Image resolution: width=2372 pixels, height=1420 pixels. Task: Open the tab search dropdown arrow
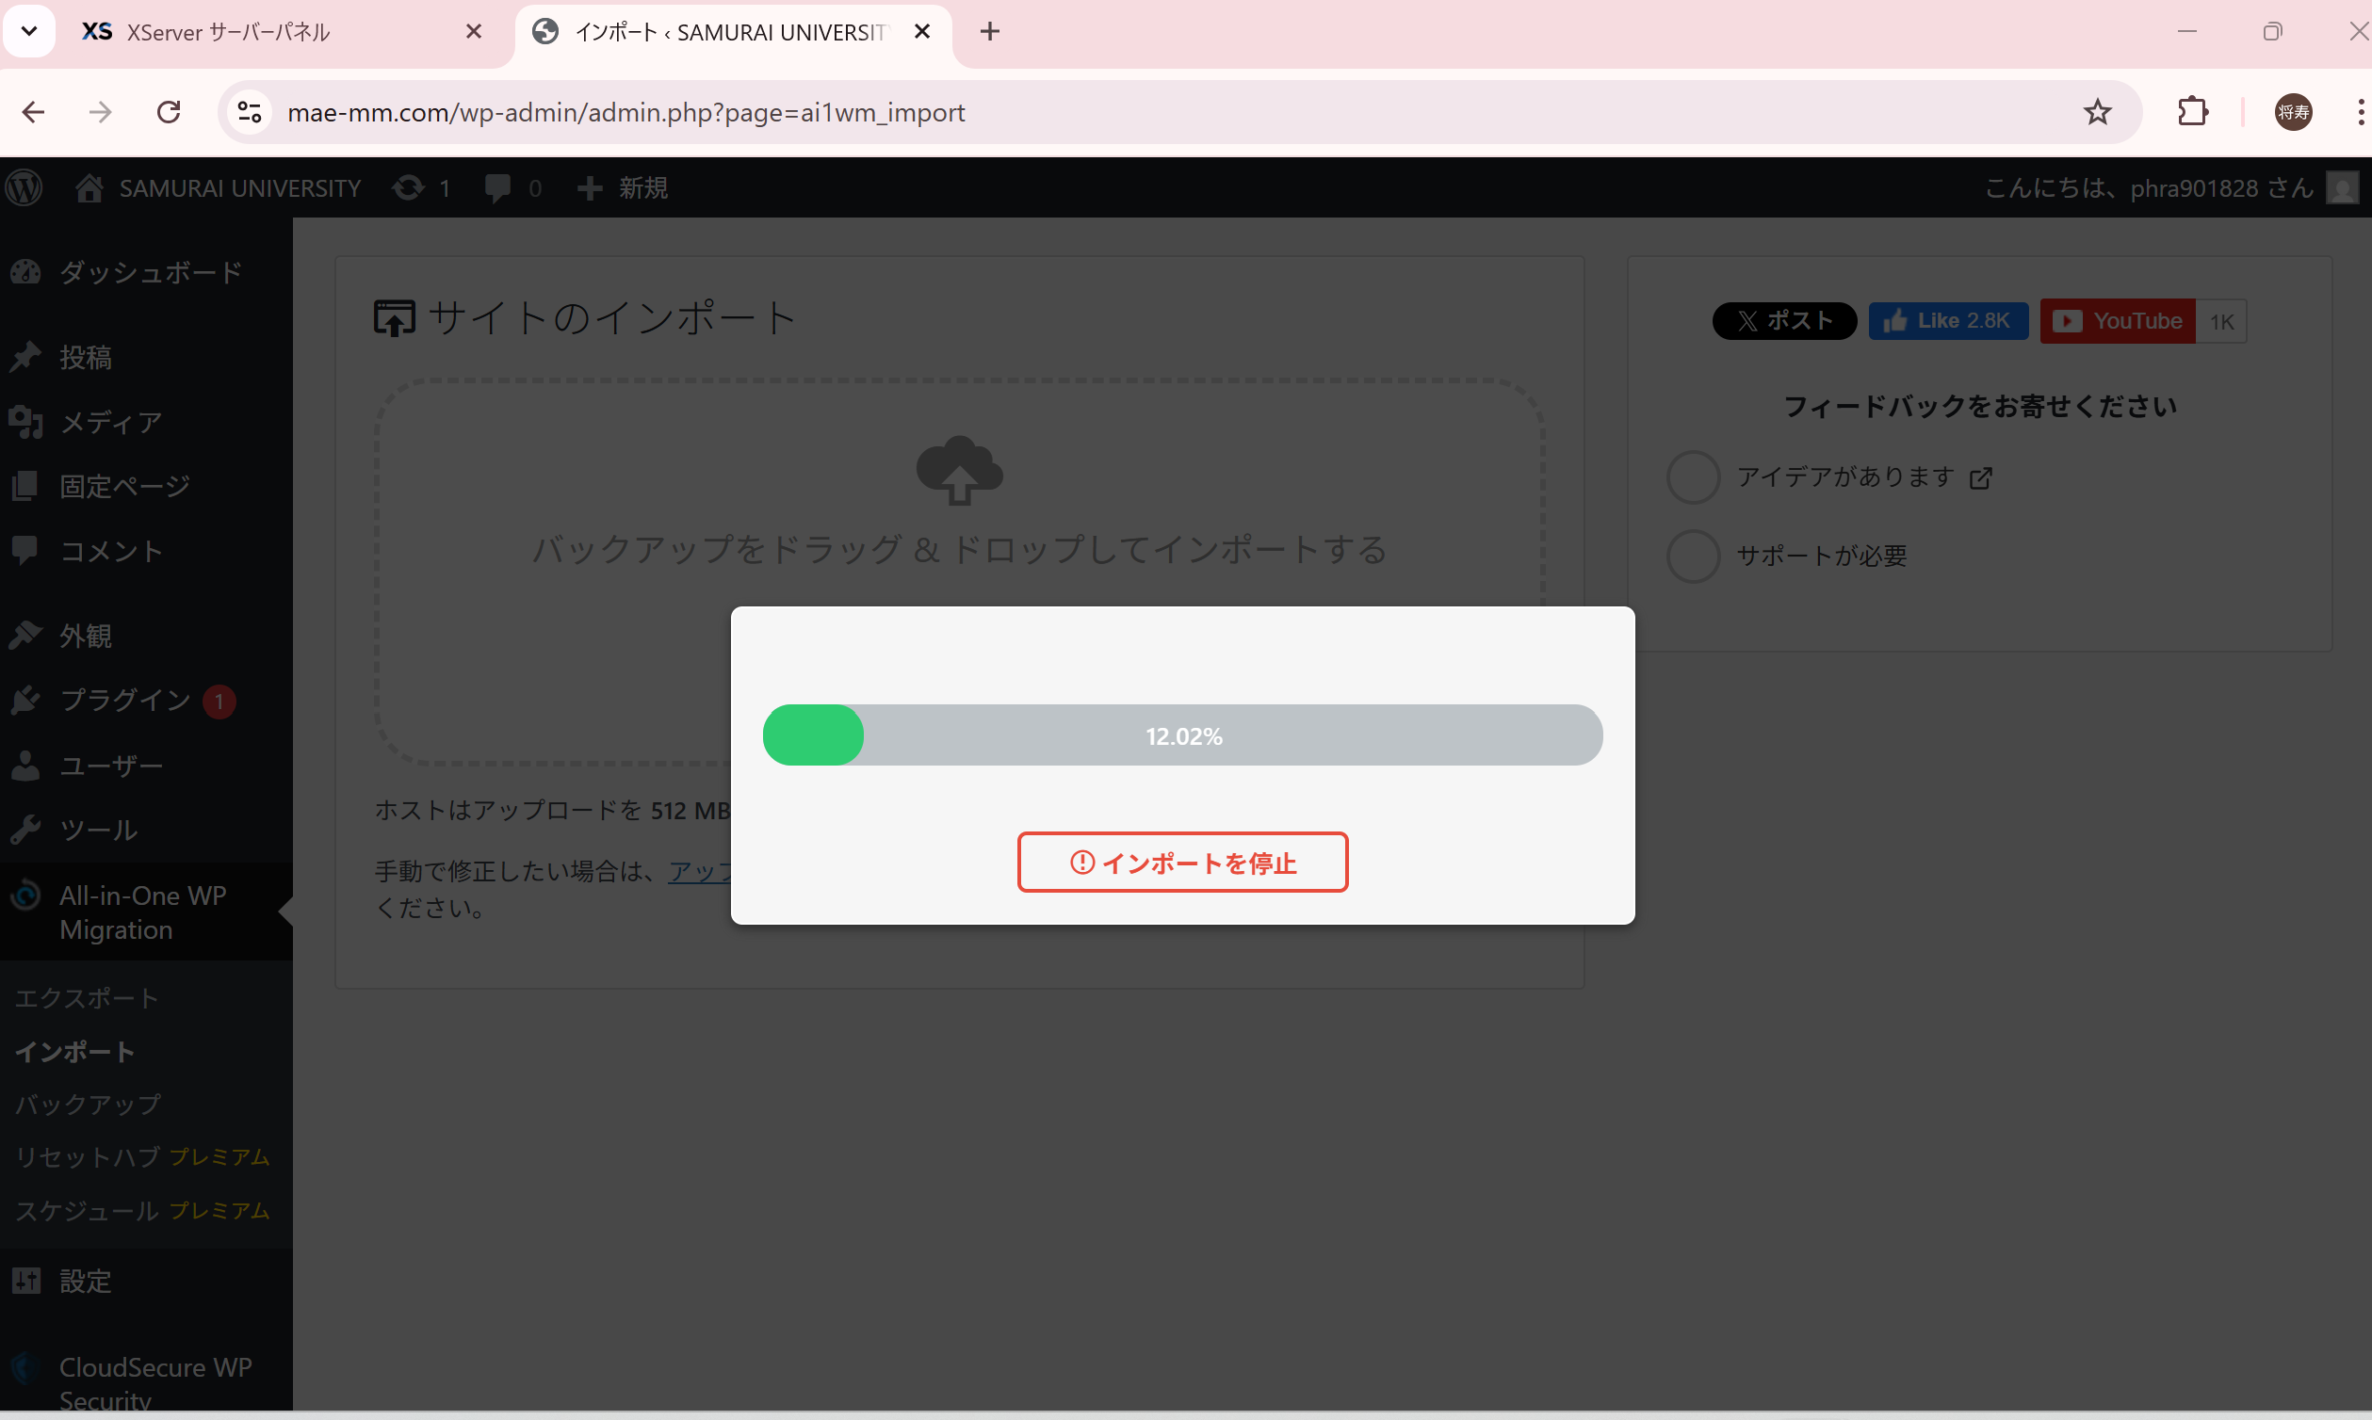[x=28, y=31]
